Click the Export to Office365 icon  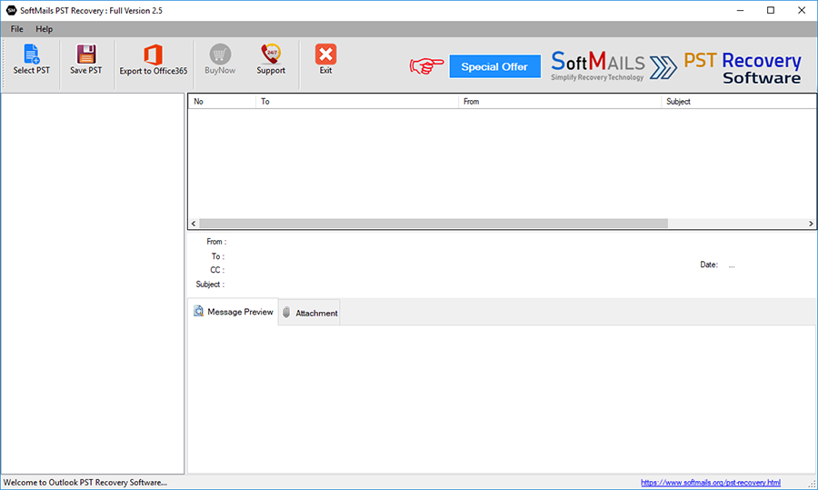click(153, 55)
